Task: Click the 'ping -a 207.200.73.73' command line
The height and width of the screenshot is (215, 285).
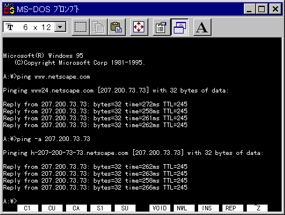Action: click(x=46, y=139)
